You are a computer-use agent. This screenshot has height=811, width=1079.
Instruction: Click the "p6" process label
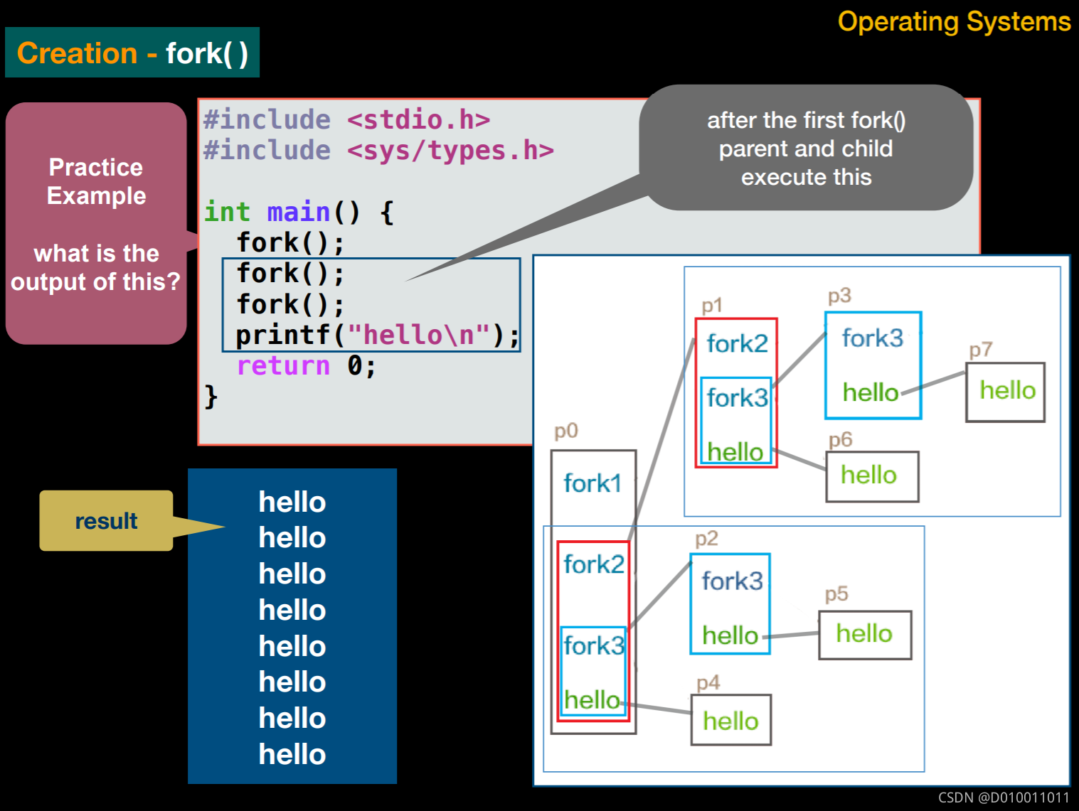[x=840, y=440]
